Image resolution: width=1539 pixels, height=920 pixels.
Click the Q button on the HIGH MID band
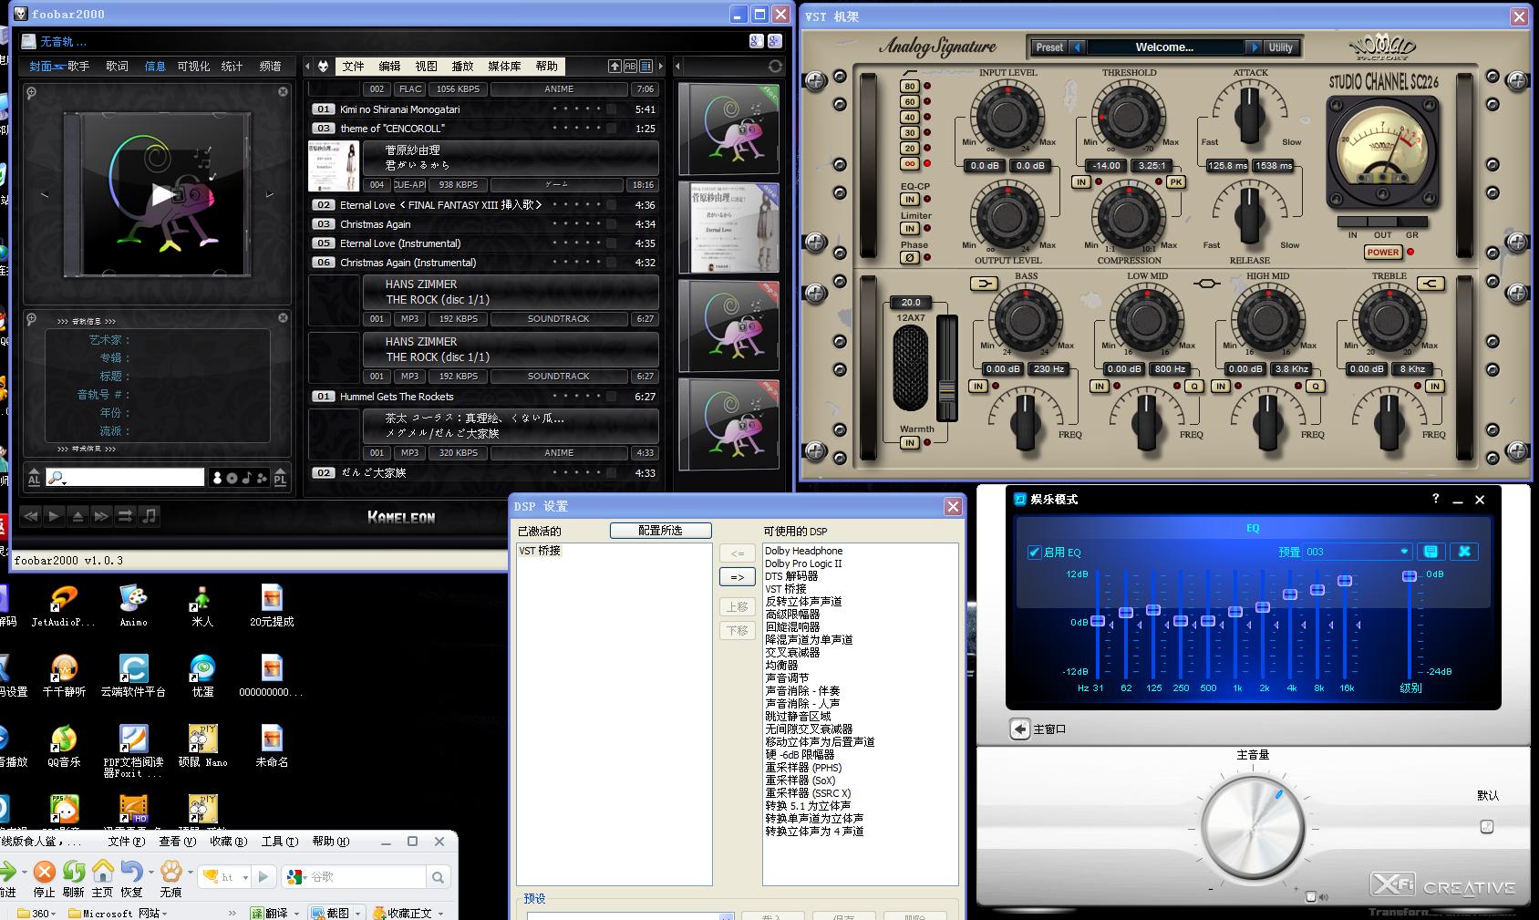point(1316,386)
